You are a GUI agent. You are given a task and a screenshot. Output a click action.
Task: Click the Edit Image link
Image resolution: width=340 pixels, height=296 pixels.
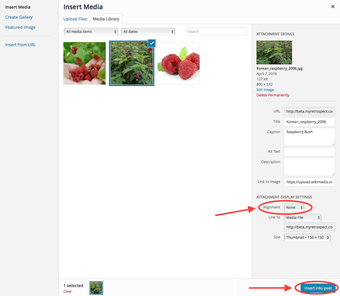click(265, 90)
